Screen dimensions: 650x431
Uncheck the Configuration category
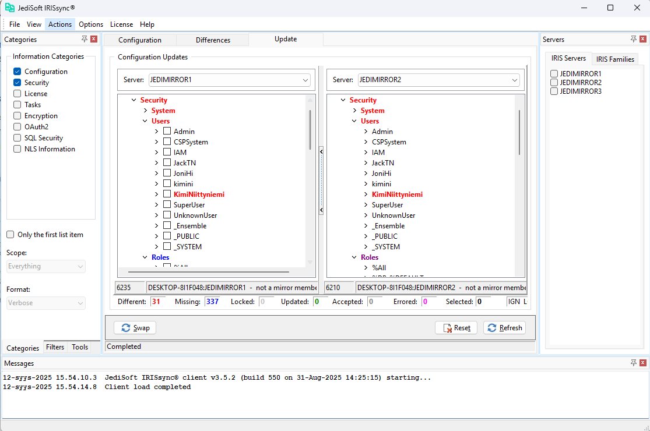tap(17, 71)
